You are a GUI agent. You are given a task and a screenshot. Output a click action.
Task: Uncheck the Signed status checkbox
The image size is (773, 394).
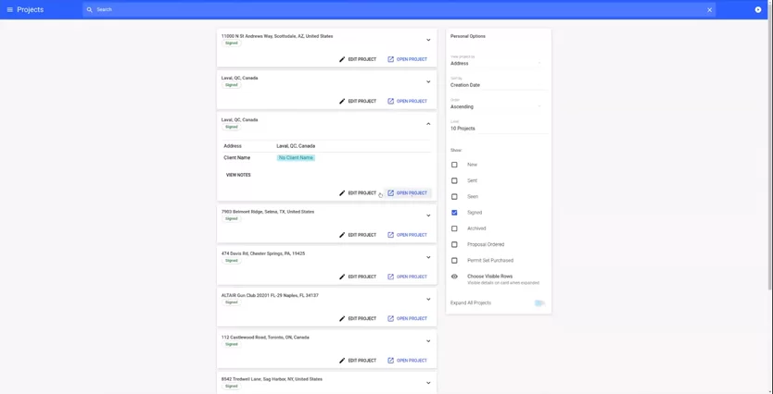(454, 213)
